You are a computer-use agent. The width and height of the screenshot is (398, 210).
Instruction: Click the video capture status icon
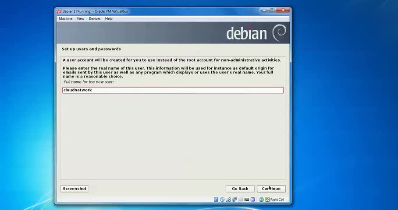pos(246,199)
